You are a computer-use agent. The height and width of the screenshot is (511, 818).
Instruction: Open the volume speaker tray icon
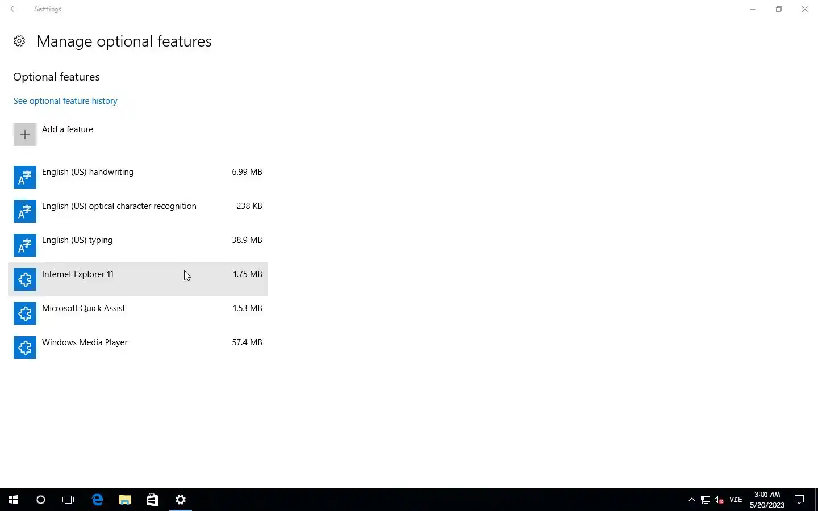tap(719, 500)
